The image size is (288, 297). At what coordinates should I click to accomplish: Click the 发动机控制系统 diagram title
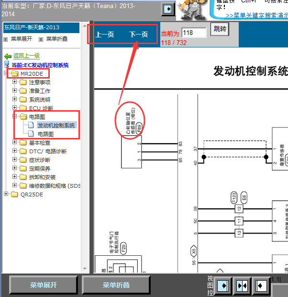tap(251, 71)
